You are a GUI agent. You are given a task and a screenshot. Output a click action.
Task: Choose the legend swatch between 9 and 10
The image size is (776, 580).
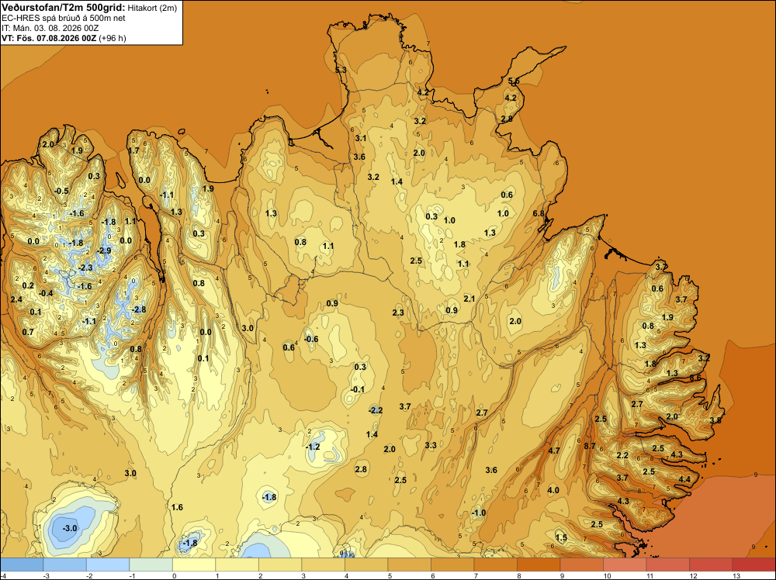point(581,564)
